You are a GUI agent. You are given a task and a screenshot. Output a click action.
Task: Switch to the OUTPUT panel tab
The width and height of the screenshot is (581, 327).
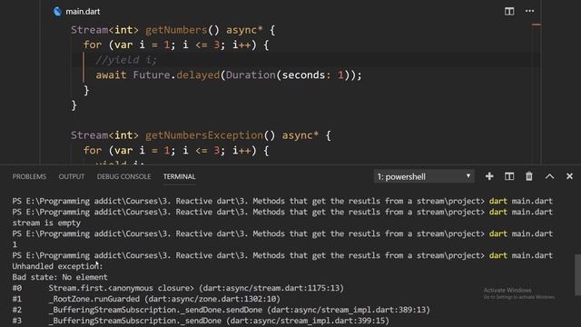(x=72, y=176)
